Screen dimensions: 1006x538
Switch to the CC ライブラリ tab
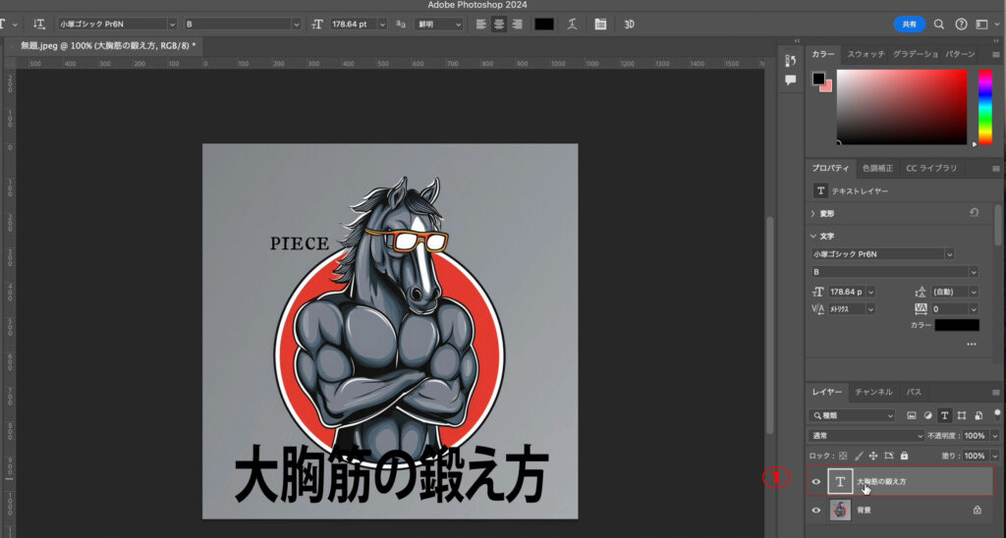click(x=931, y=169)
